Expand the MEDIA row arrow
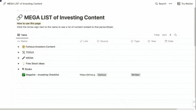The width and height of the screenshot is (196, 110). 18,58
